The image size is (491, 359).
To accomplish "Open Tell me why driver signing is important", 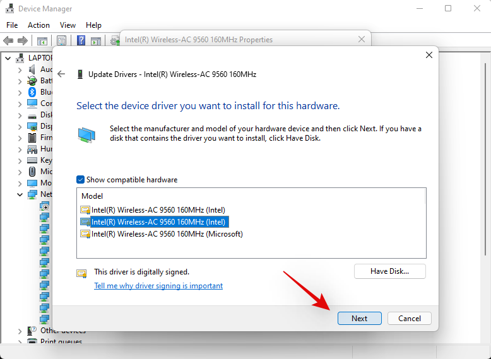I will coord(158,285).
